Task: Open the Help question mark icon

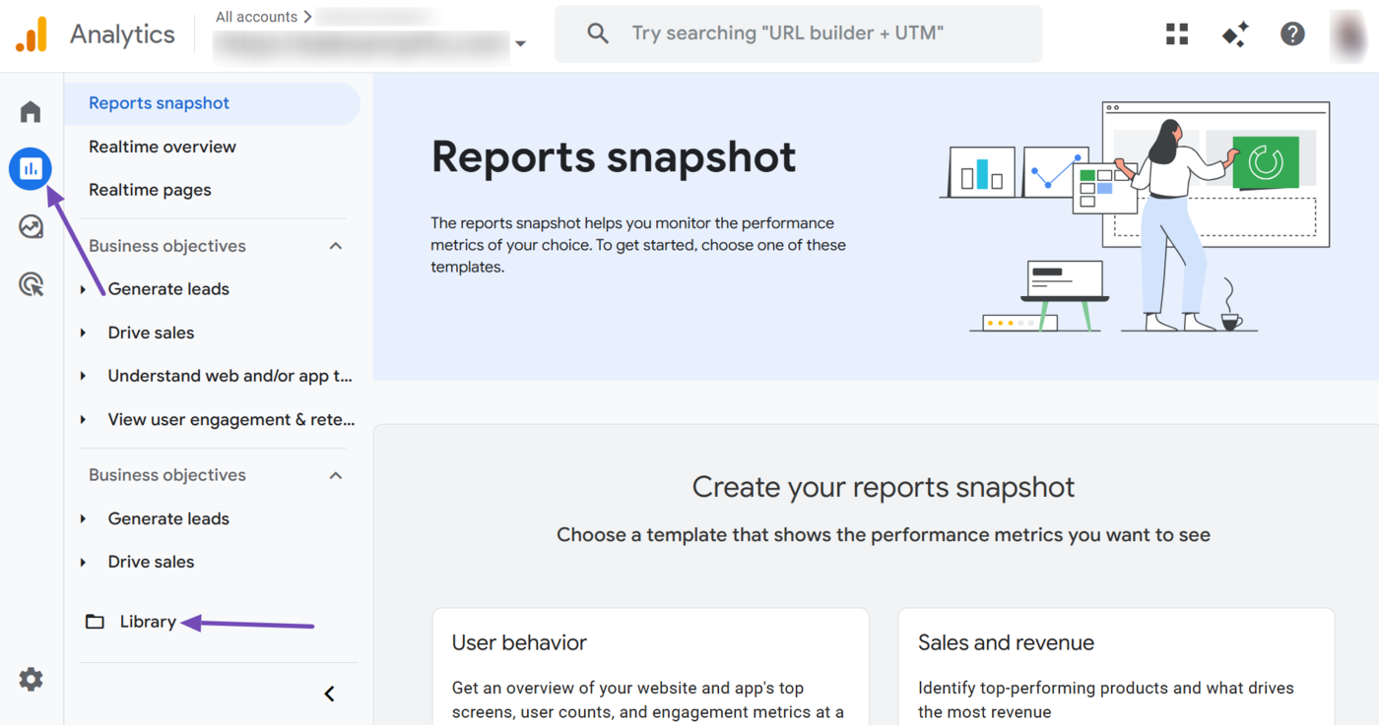Action: click(x=1291, y=32)
